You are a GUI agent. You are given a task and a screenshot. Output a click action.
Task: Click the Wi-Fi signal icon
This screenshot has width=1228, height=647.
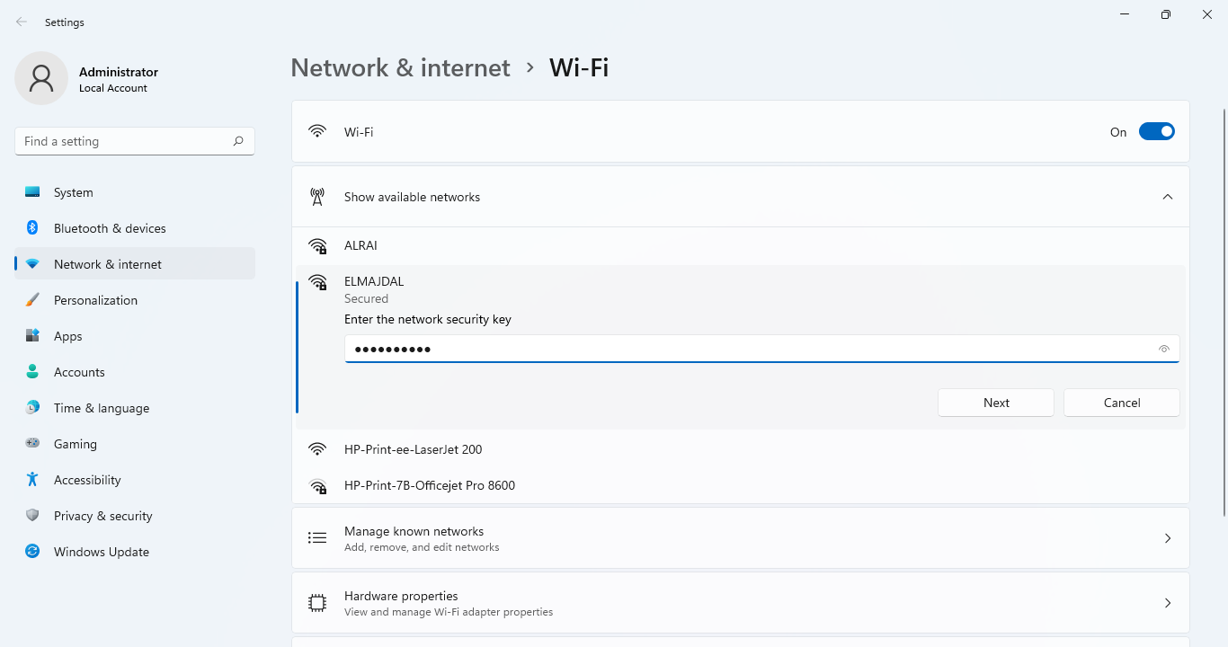[317, 130]
